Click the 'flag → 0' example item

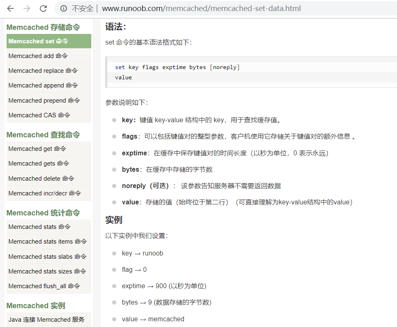click(x=134, y=270)
